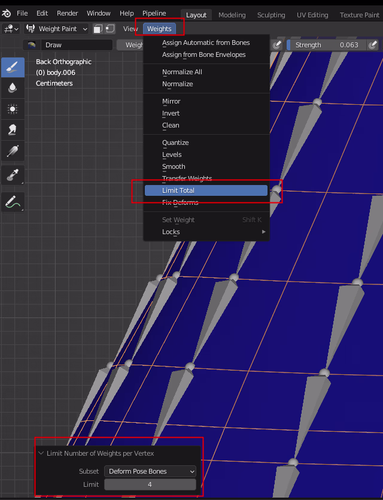
Task: Enable the face selection mask icon
Action: coord(98,29)
